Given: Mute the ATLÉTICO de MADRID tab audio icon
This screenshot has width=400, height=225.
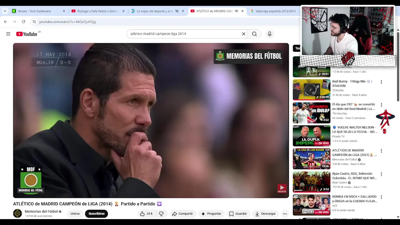Looking at the screenshot, I should 237,11.
